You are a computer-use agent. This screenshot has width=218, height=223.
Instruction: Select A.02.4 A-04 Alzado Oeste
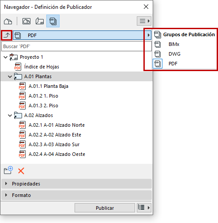[x=57, y=154]
